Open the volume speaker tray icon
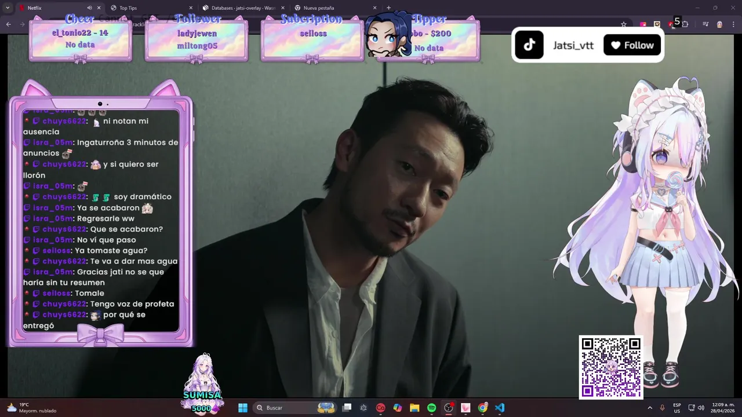This screenshot has width=742, height=417. [x=701, y=408]
